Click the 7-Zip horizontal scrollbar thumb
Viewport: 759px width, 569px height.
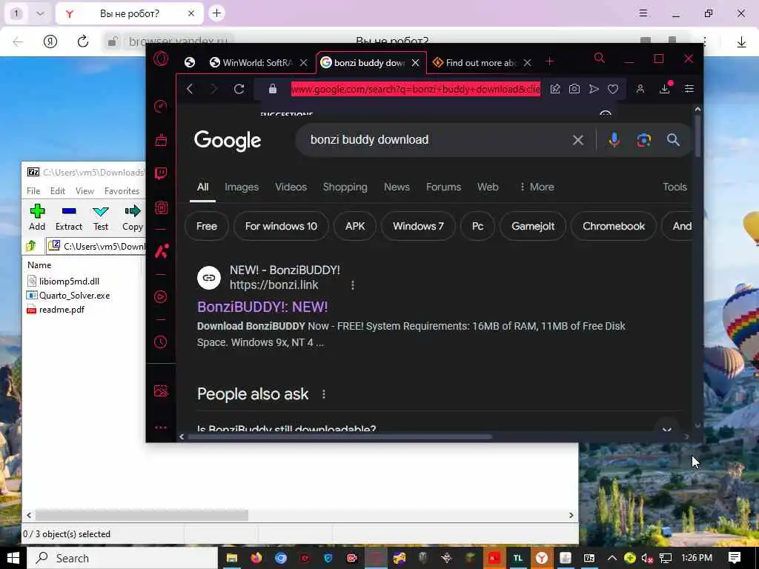click(x=142, y=516)
